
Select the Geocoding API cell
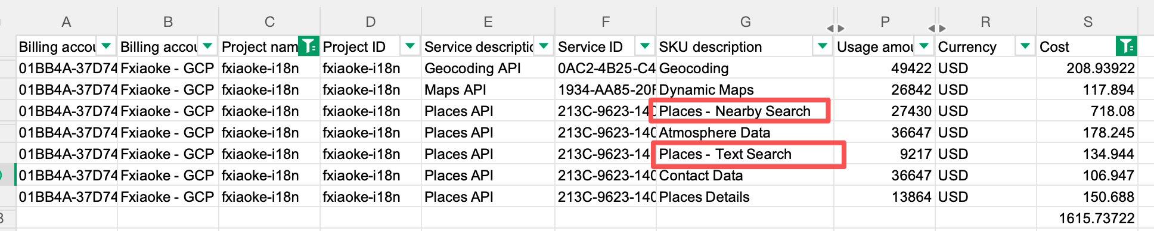tap(488, 68)
